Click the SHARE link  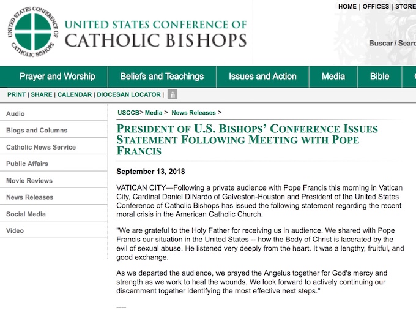pyautogui.click(x=42, y=95)
